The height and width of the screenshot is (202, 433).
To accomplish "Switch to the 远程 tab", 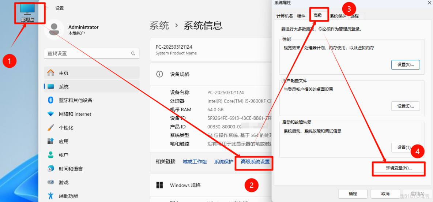I will (x=355, y=16).
